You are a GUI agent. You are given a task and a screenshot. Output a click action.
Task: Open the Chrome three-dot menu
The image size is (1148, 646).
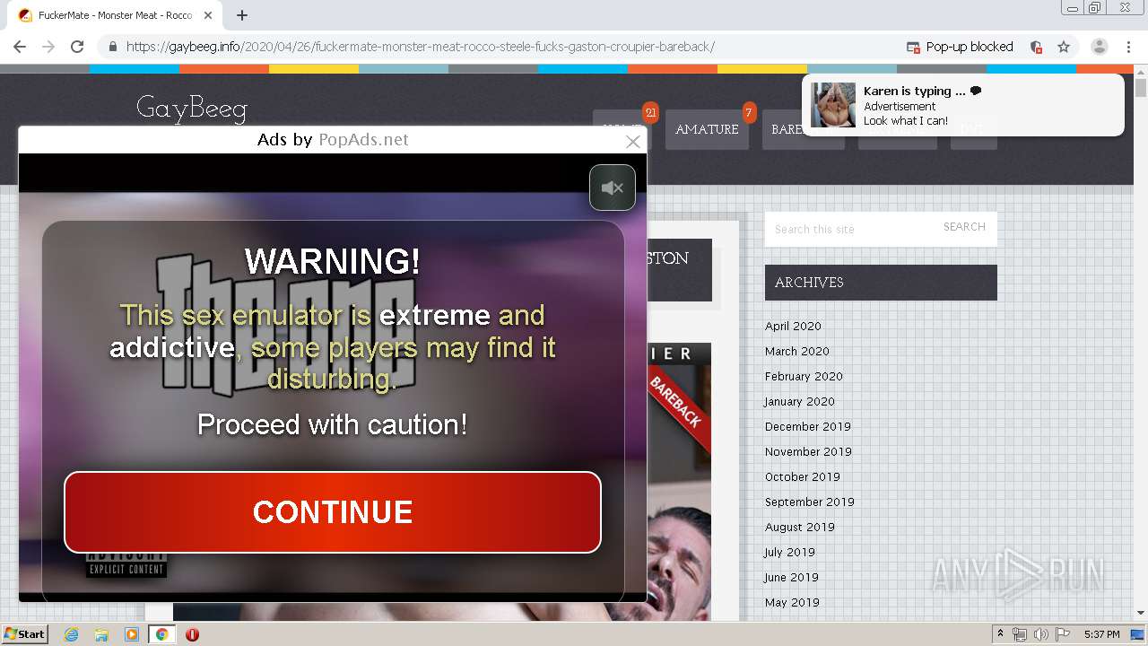1128,47
